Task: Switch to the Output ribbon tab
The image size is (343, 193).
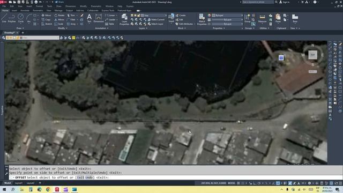Action: (69, 10)
